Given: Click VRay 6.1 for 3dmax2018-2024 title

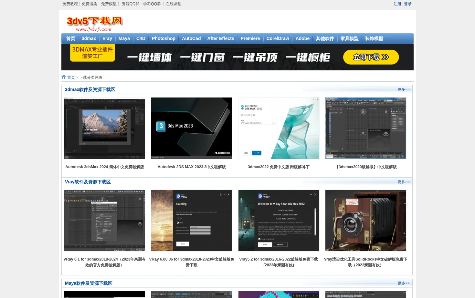Looking at the screenshot, I should (105, 262).
